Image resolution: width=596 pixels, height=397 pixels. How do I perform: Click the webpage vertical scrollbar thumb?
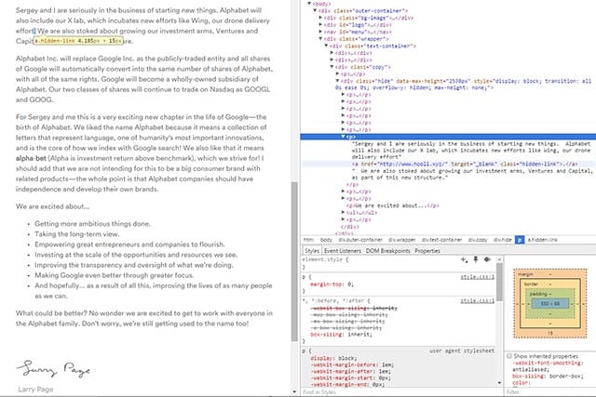pos(294,262)
